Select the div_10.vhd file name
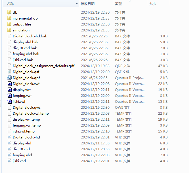 point(21,149)
